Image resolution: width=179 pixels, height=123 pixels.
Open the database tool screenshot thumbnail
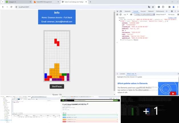(x=30, y=110)
